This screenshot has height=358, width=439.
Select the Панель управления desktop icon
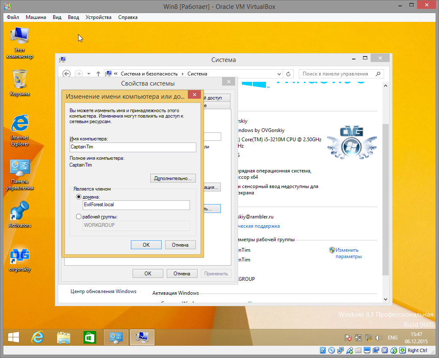pyautogui.click(x=19, y=175)
